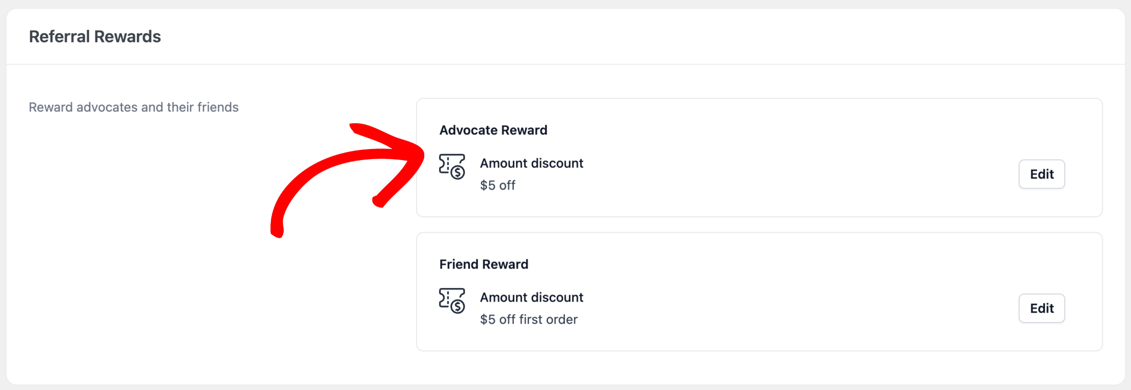Select the $5 off first order text
This screenshot has height=390, width=1131.
pos(529,319)
